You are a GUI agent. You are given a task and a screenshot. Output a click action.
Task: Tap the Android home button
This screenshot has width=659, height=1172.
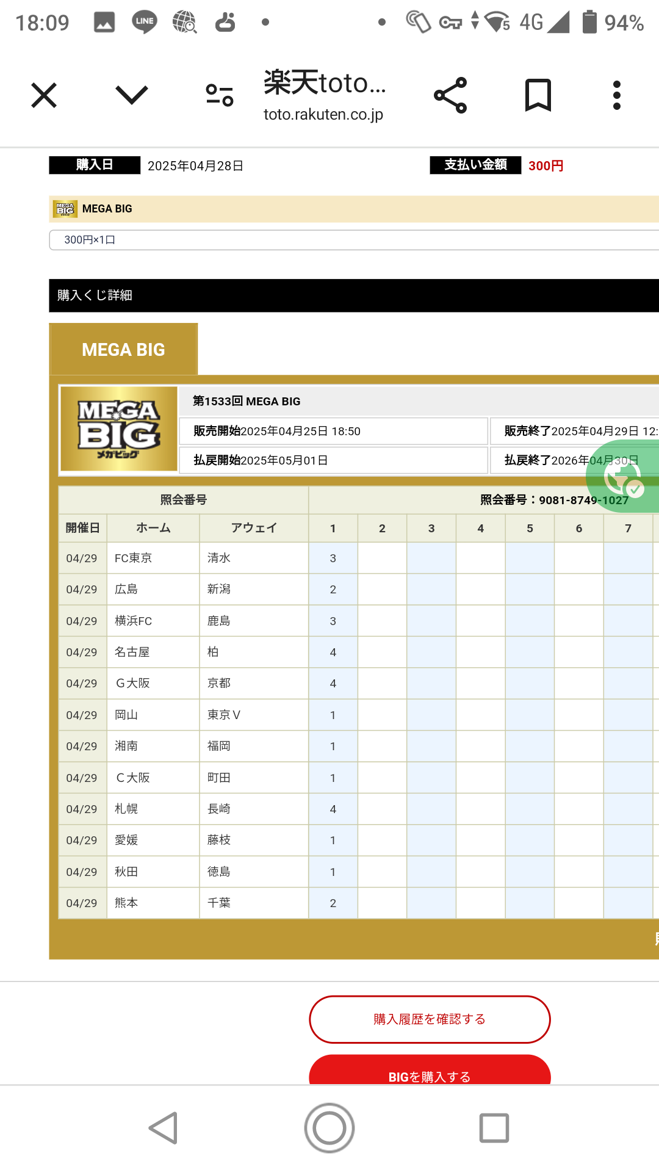329,1128
